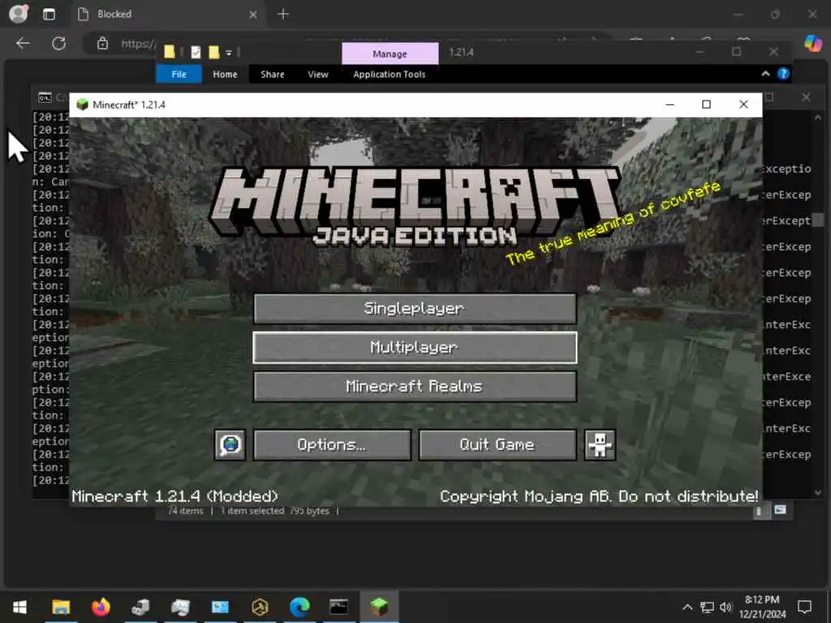Viewport: 831px width, 623px height.
Task: Click the Manage contextual tab
Action: [x=390, y=54]
